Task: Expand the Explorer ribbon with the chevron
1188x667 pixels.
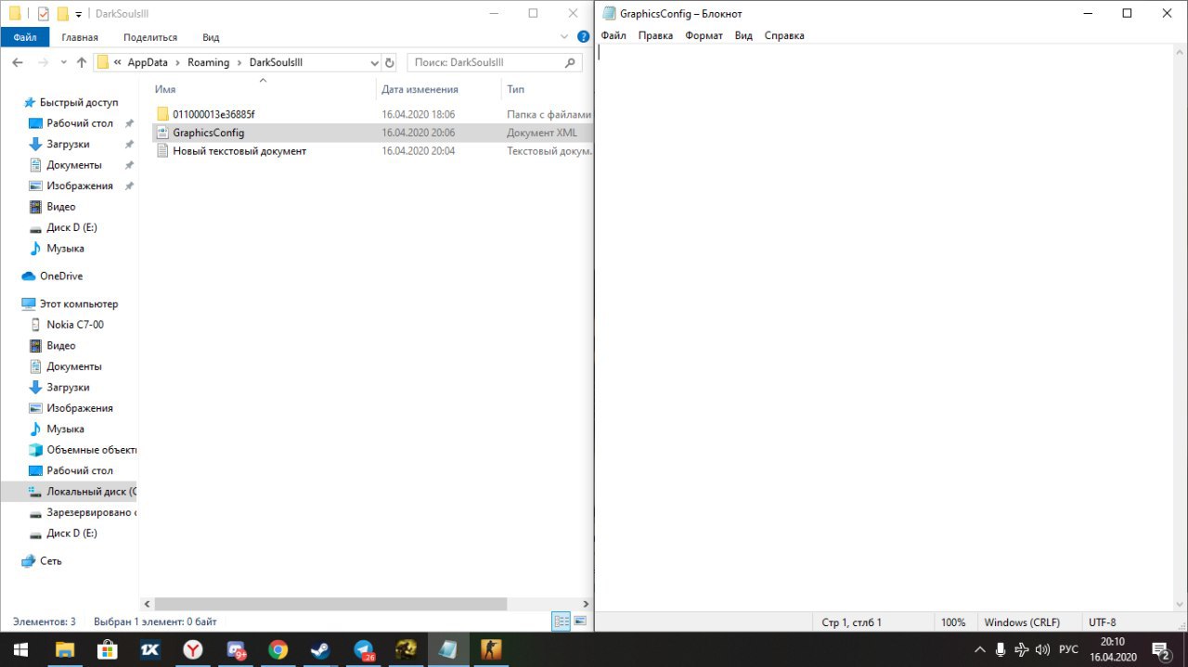Action: [564, 37]
